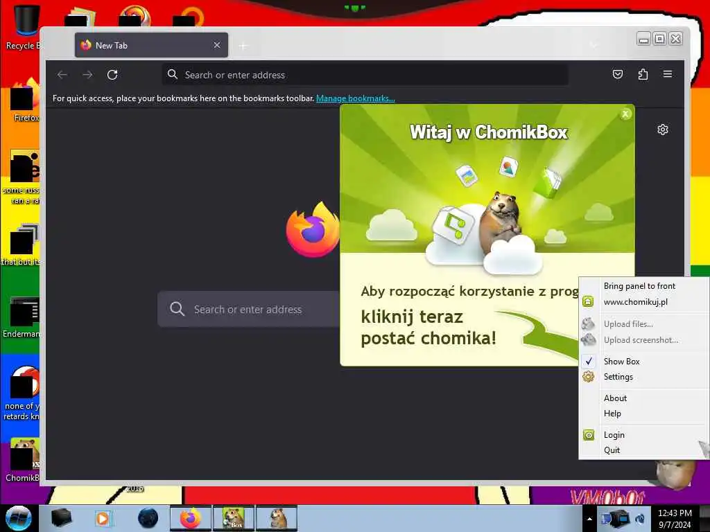The height and width of the screenshot is (532, 710).
Task: Open the Extensions puzzle icon
Action: tap(643, 74)
